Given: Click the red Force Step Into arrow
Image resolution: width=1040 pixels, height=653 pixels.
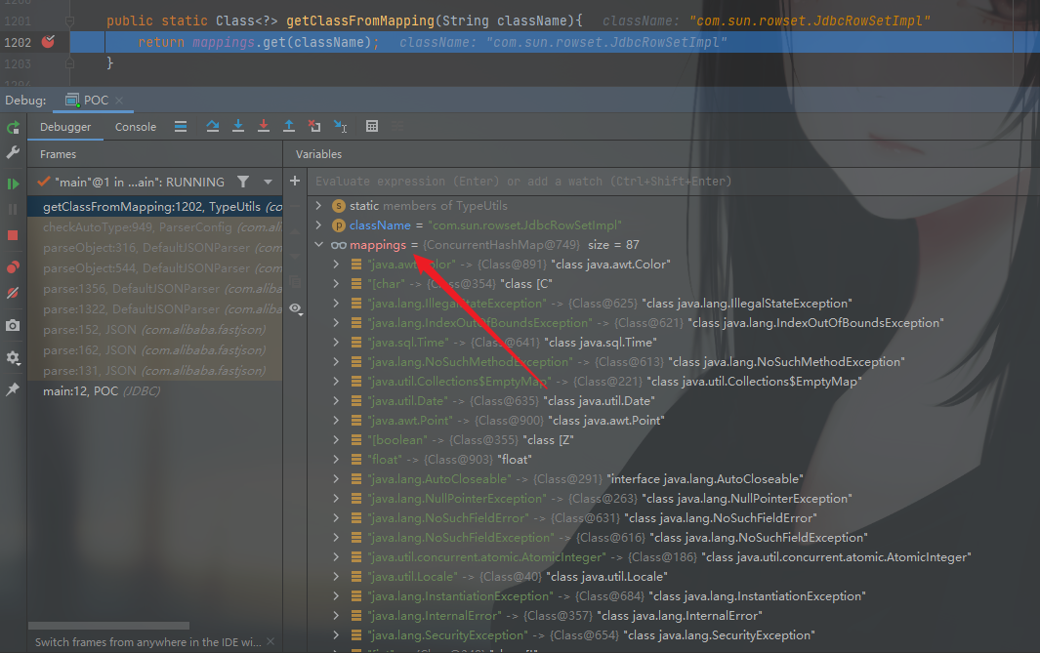Looking at the screenshot, I should tap(264, 126).
